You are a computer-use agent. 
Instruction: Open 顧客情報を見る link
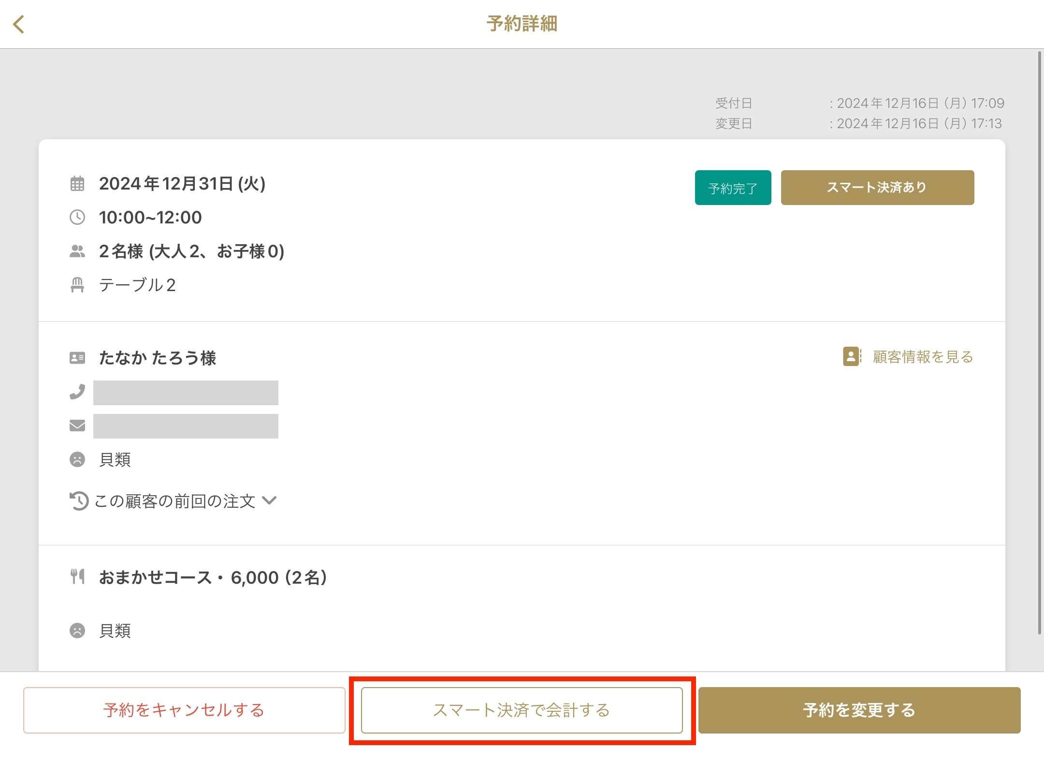923,357
